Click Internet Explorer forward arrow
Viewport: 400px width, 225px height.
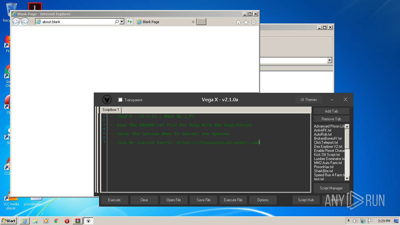[x=25, y=22]
